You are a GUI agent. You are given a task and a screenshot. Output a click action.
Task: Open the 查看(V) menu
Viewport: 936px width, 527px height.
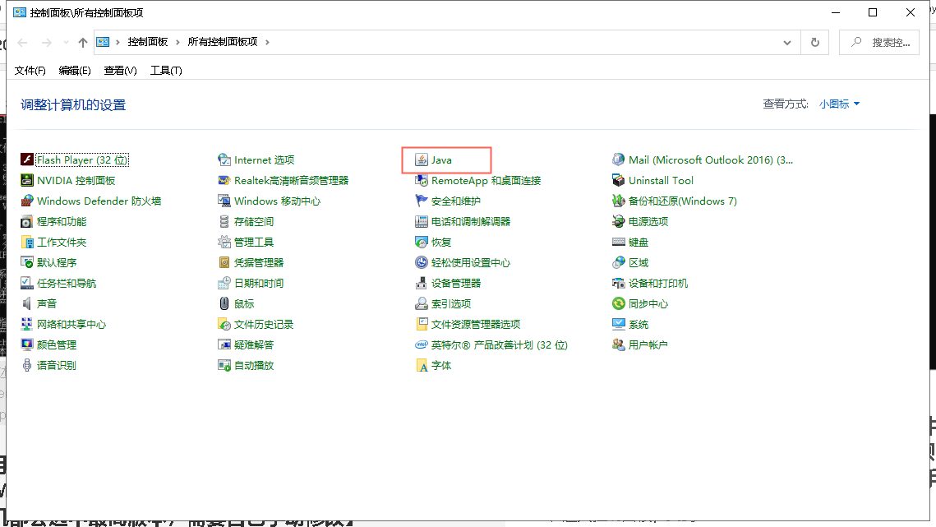coord(120,71)
